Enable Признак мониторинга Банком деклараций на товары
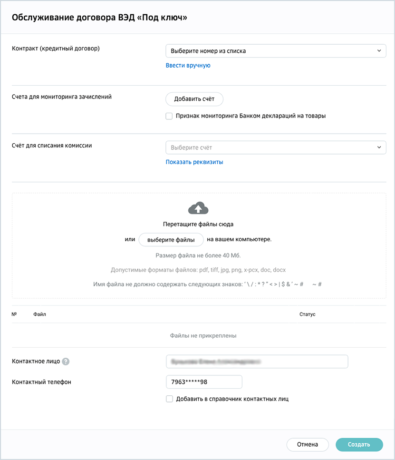The image size is (395, 460). tap(169, 116)
